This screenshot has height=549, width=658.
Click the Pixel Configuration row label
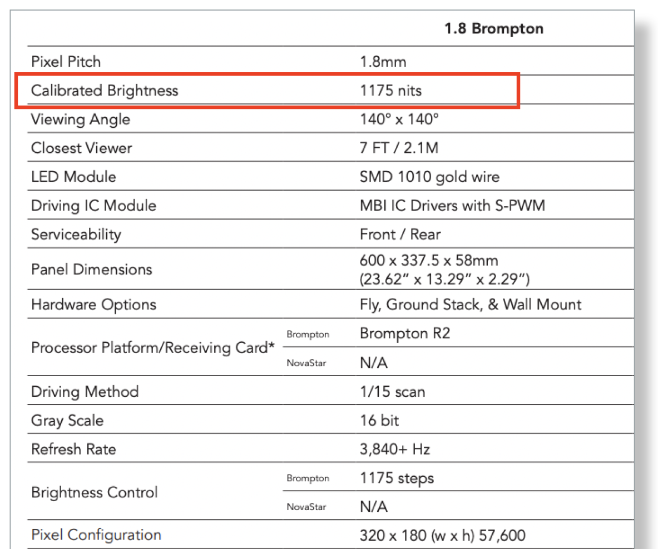tap(96, 535)
